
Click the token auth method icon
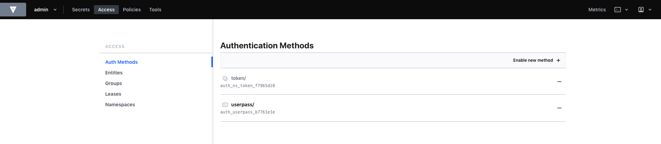point(225,79)
